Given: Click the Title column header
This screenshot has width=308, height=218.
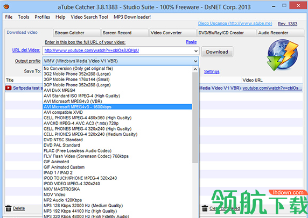Looking at the screenshot, I should [x=24, y=80].
